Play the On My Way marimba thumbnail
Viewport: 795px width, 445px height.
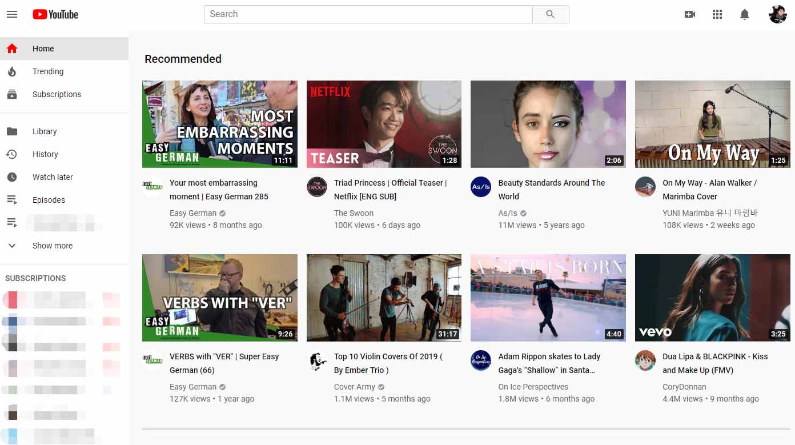point(713,124)
